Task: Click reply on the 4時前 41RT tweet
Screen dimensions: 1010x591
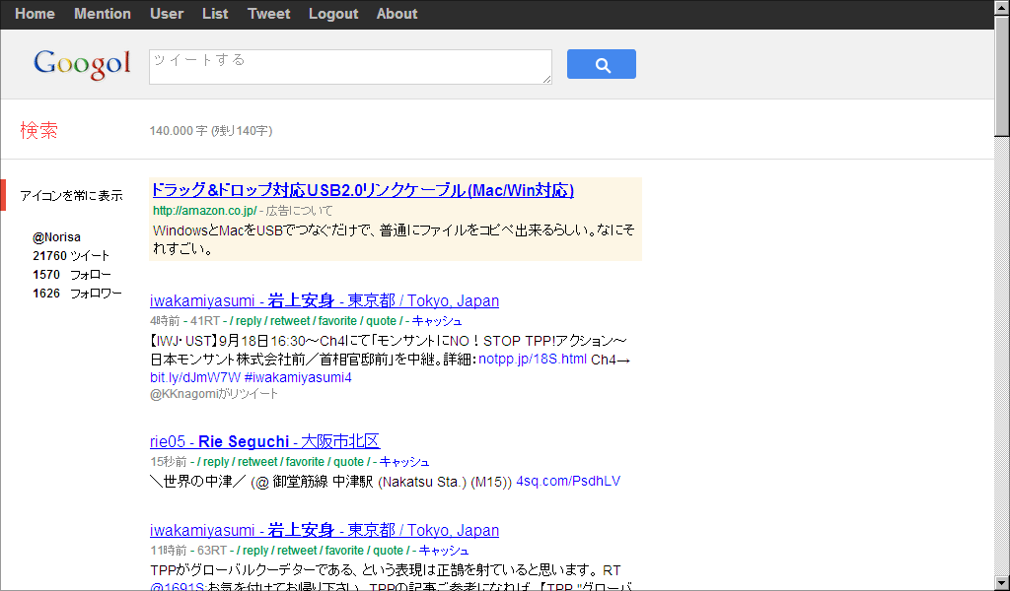Action: (249, 320)
